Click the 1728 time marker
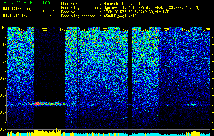The height and width of the screenshot is (136, 214). (165, 29)
